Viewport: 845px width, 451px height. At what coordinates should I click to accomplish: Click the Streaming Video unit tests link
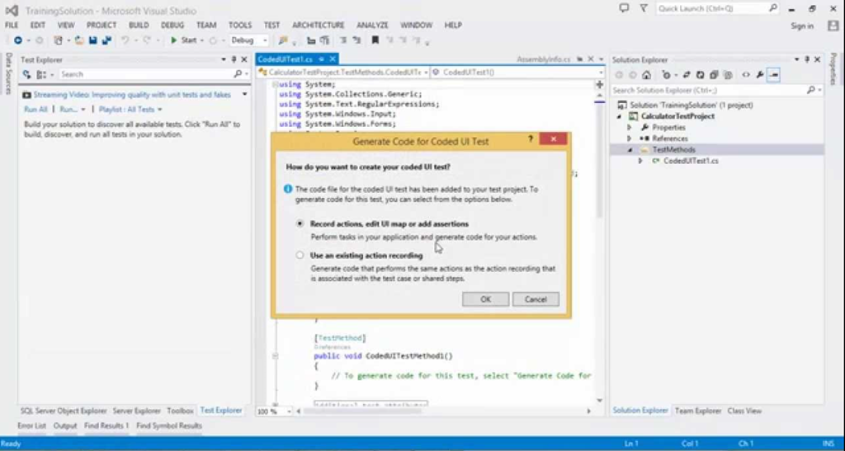[132, 95]
